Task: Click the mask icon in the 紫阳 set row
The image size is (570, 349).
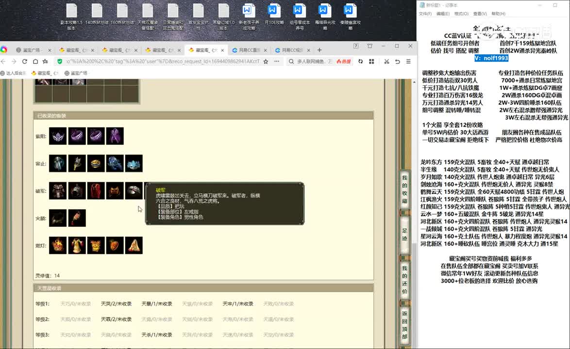Action: click(x=58, y=136)
